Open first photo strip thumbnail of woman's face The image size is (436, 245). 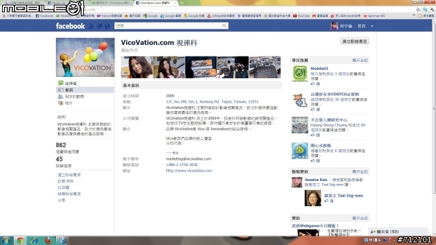[137, 67]
